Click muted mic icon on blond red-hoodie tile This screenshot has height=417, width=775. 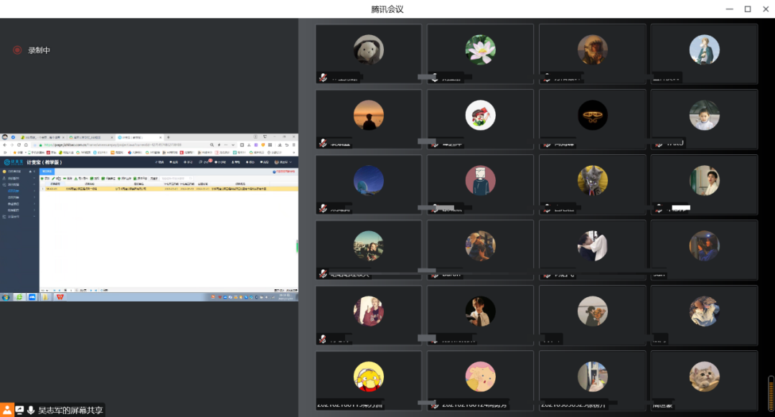click(x=323, y=339)
